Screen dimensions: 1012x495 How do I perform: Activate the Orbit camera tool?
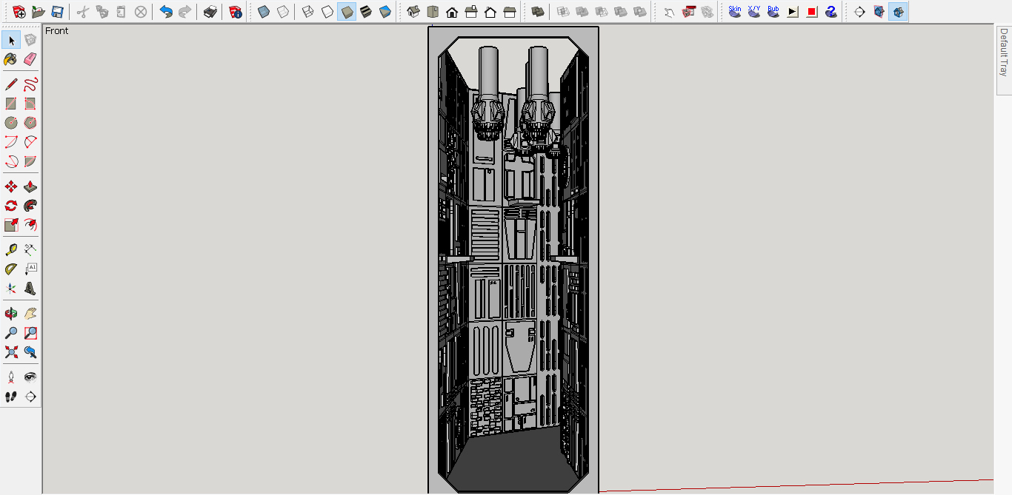[x=11, y=314]
